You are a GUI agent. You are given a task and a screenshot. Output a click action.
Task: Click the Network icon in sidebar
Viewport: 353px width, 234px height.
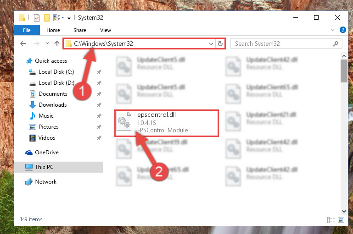tap(29, 182)
